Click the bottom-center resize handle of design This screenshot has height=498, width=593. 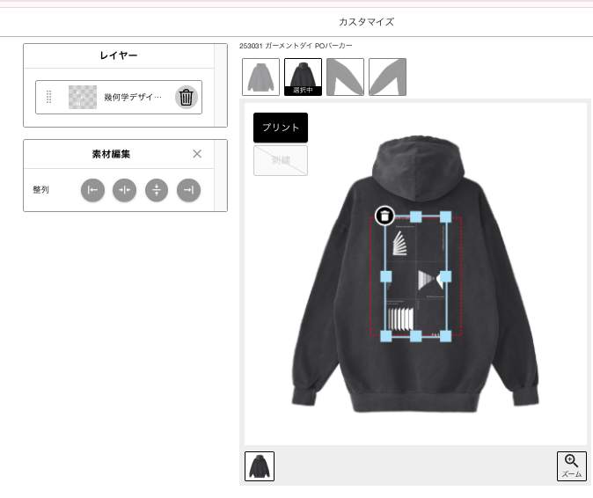pos(415,336)
